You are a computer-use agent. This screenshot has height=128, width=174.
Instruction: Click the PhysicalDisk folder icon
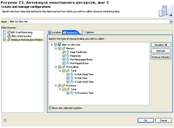[64, 67]
